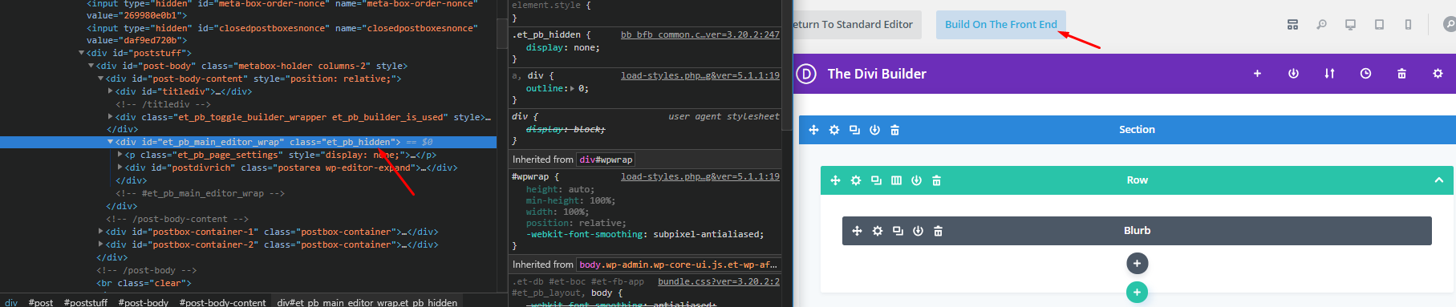Delete the Blurb module with trash icon
The image size is (1456, 307).
(x=938, y=231)
